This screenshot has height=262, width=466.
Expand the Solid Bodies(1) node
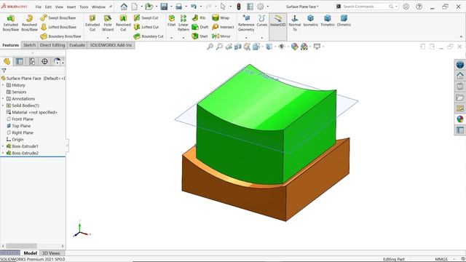click(x=3, y=106)
